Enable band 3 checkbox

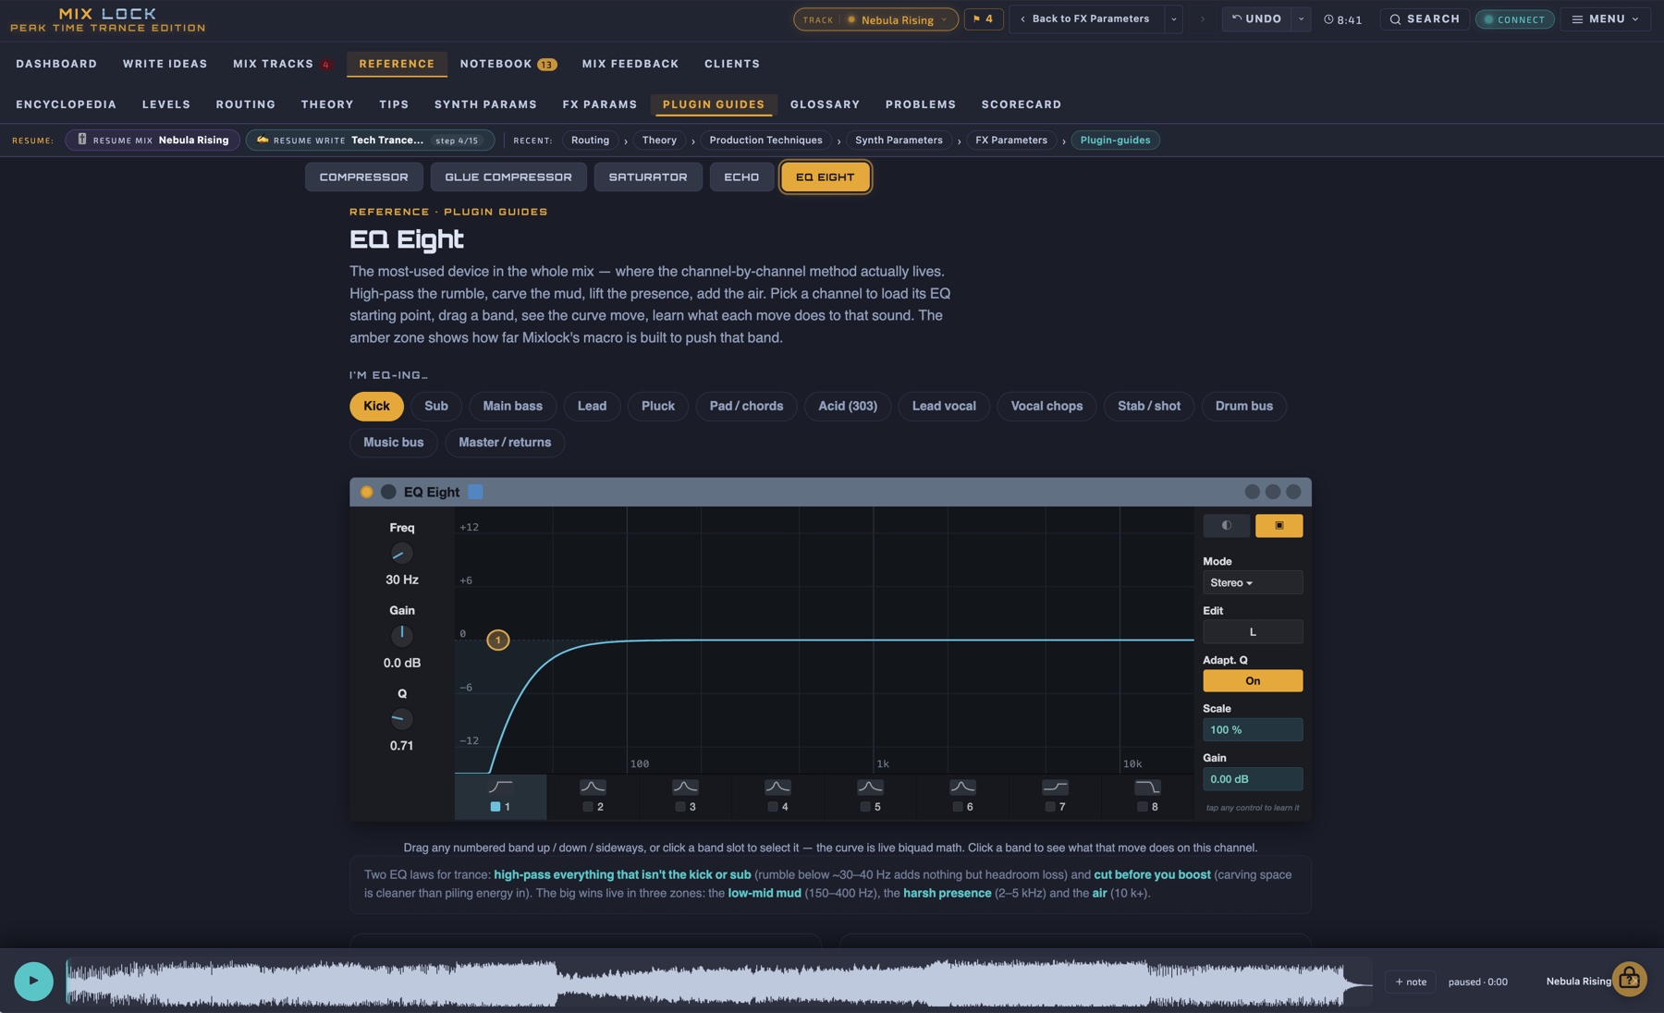click(680, 807)
